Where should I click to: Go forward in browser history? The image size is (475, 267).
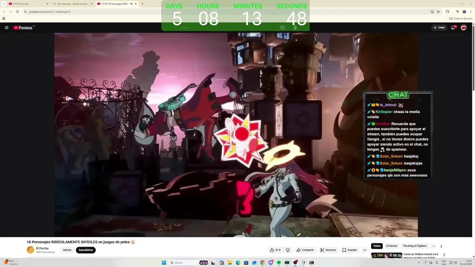[10, 11]
